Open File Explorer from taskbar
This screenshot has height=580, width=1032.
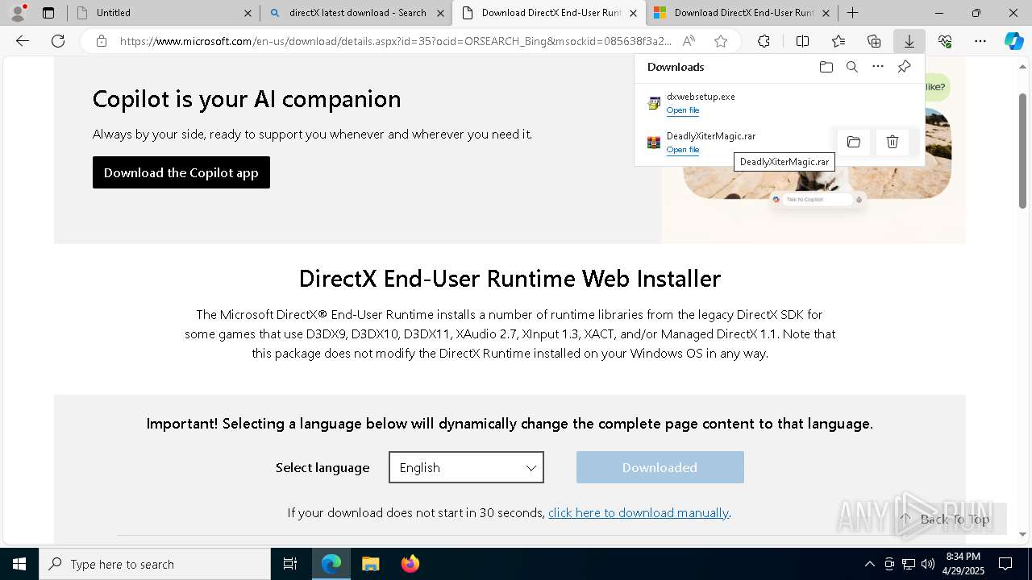pos(370,564)
